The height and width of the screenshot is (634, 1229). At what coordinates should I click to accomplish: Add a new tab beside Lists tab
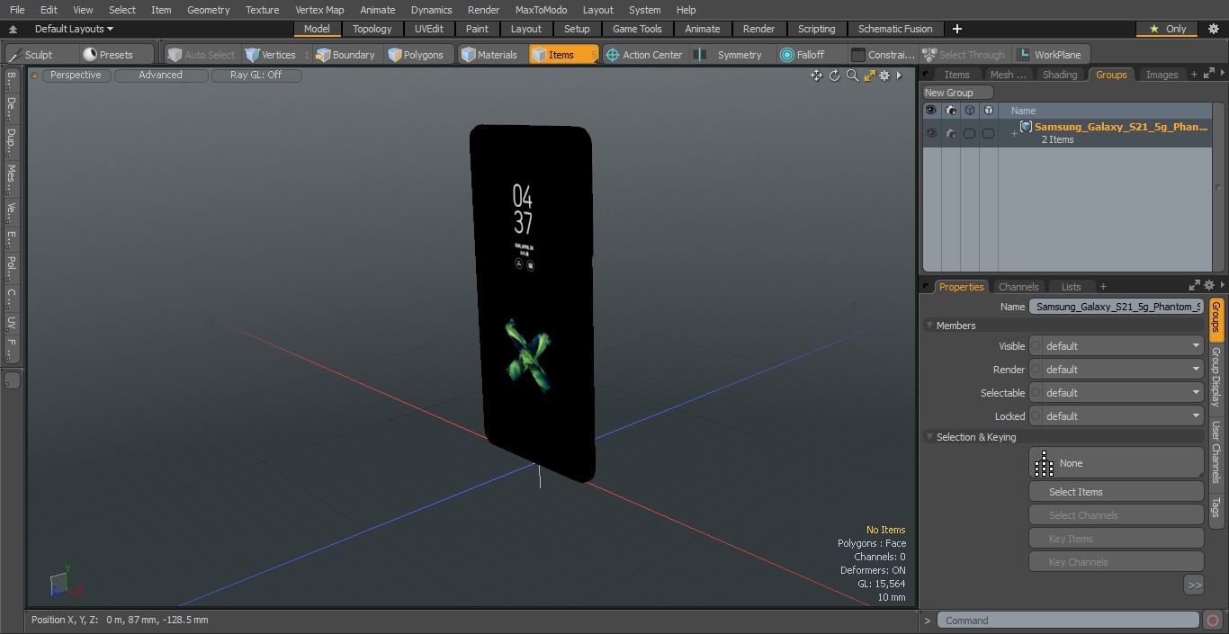pyautogui.click(x=1103, y=287)
